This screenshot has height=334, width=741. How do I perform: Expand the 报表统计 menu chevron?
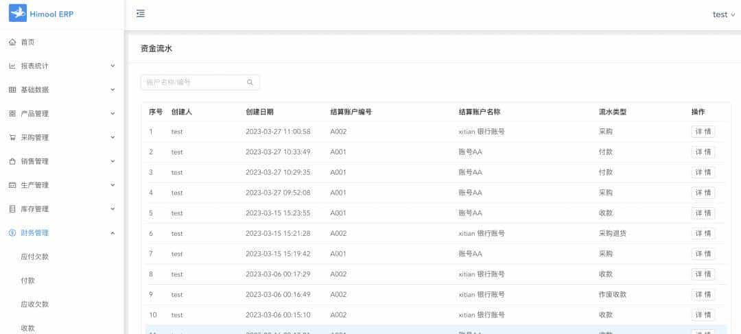(113, 66)
